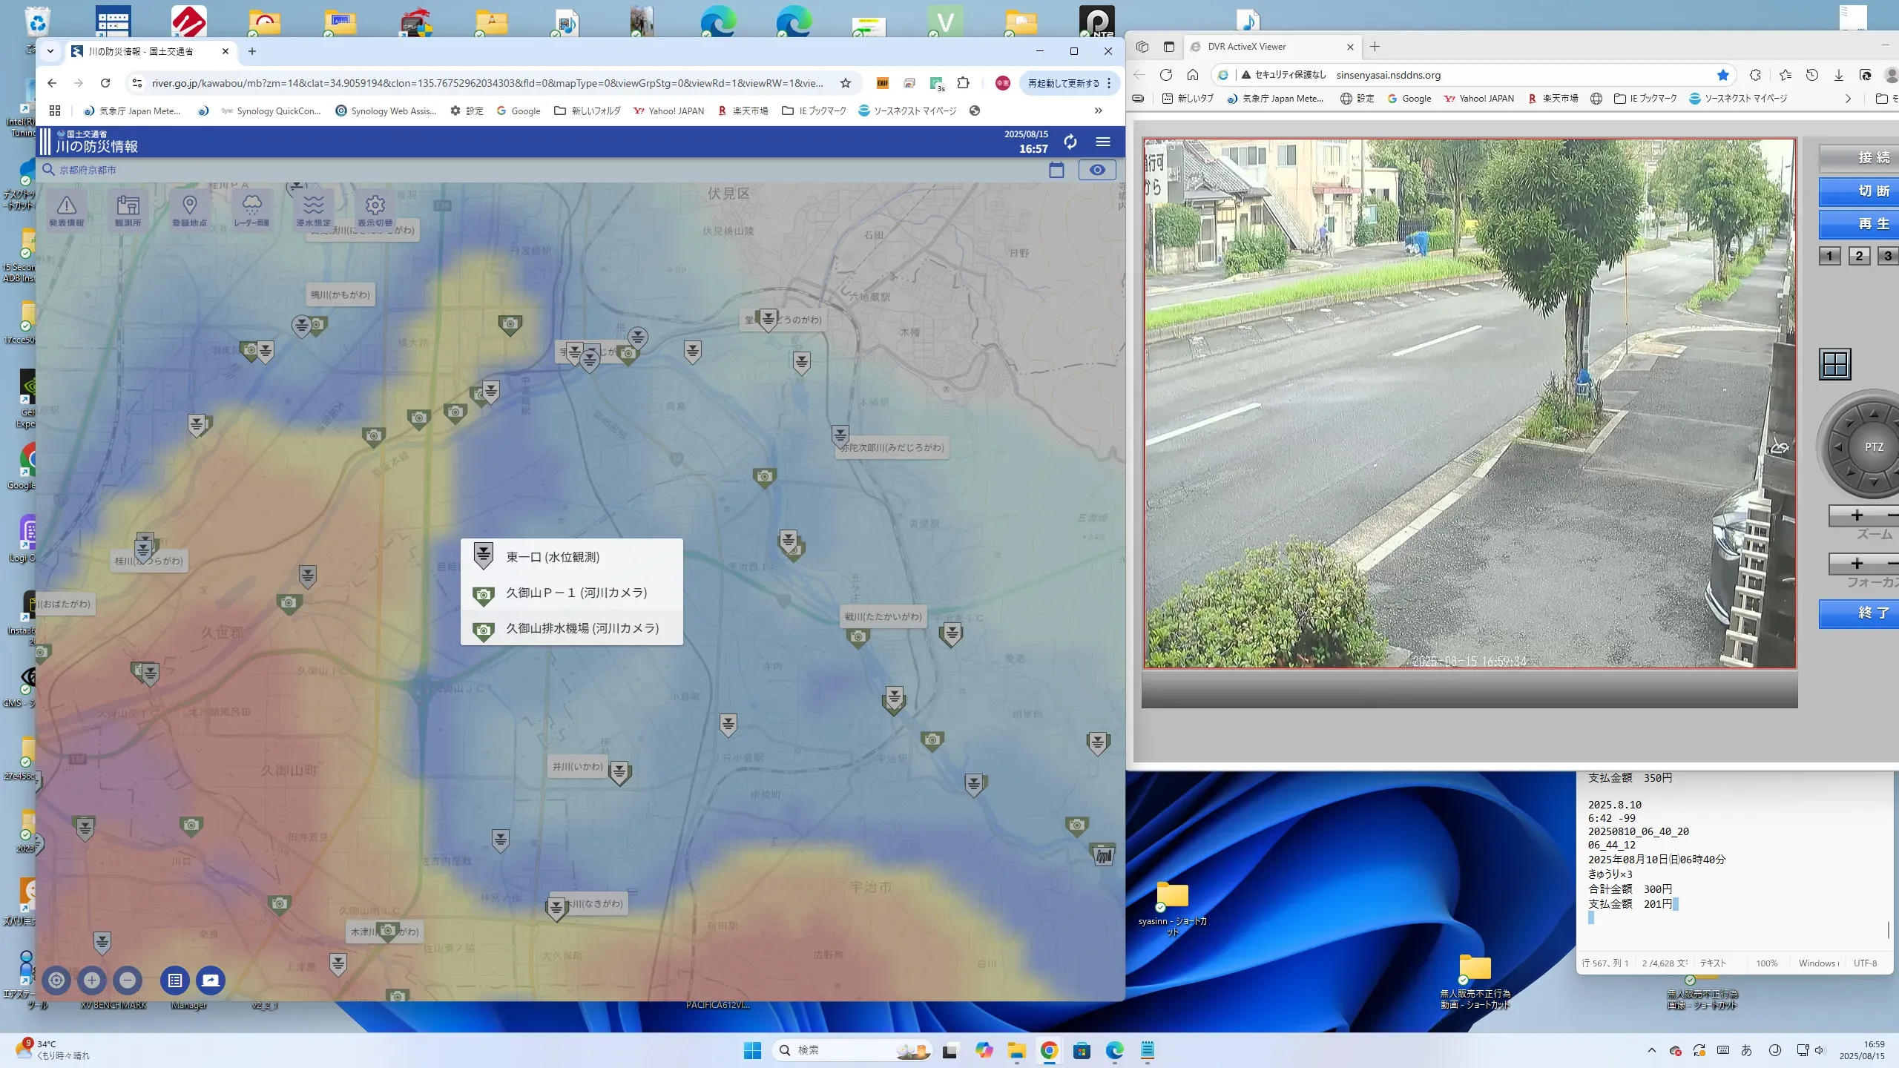The height and width of the screenshot is (1068, 1899).
Task: Expand hidden bookmarks overflow chevron in Chrome
Action: pyautogui.click(x=1098, y=111)
